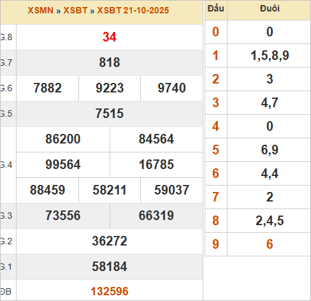Click Đầu digit 8
Screen dimensions: 311x301
coord(215,221)
